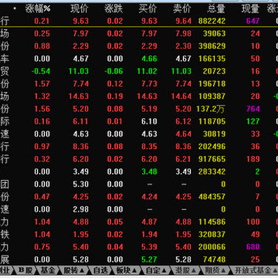Click the 涨幅 value 0.25
Viewport: 278px width, 278px height.
pyautogui.click(x=42, y=33)
